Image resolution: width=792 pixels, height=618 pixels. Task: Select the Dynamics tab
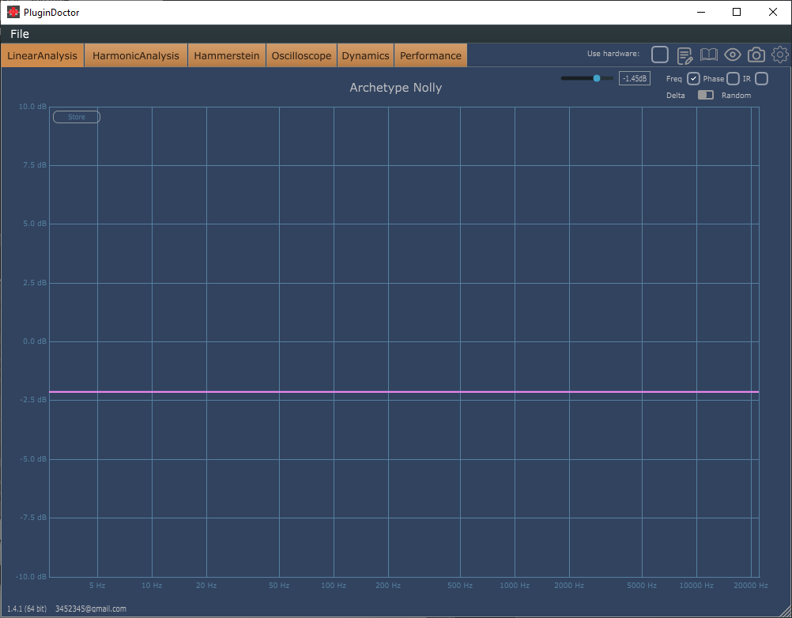point(365,55)
